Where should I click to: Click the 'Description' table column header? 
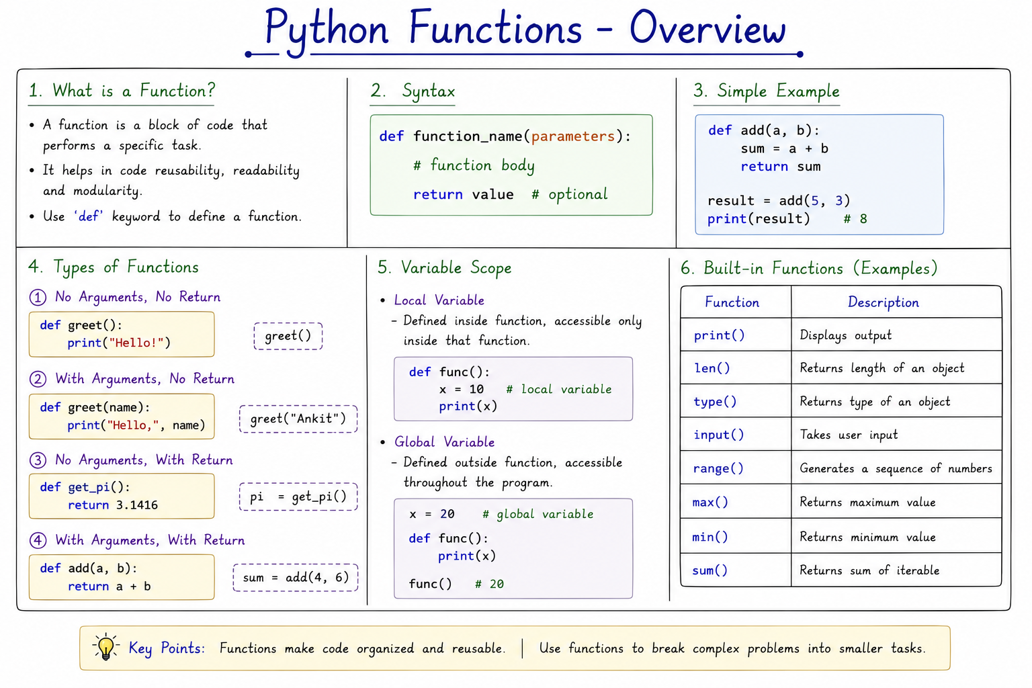[x=884, y=302]
